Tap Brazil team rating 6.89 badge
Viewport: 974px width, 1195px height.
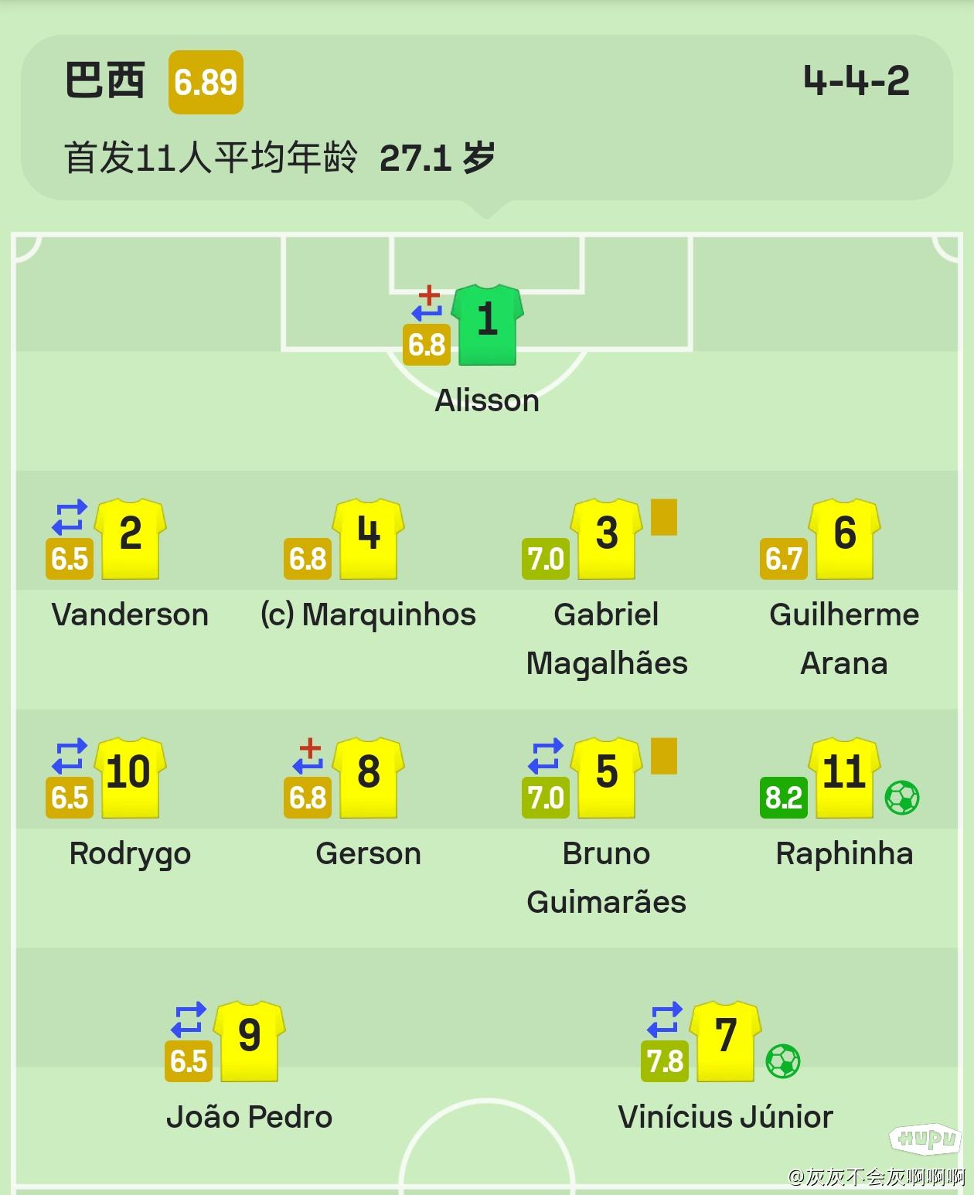206,82
